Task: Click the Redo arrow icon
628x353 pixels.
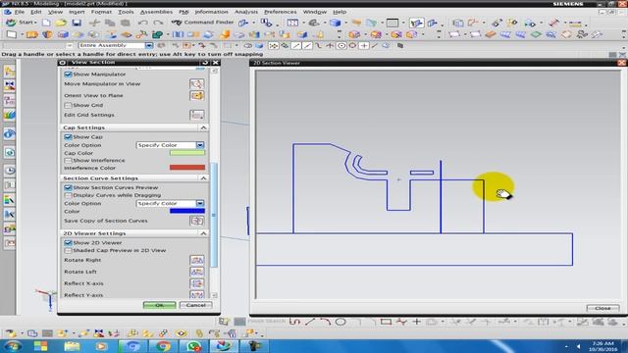Action: (x=158, y=23)
